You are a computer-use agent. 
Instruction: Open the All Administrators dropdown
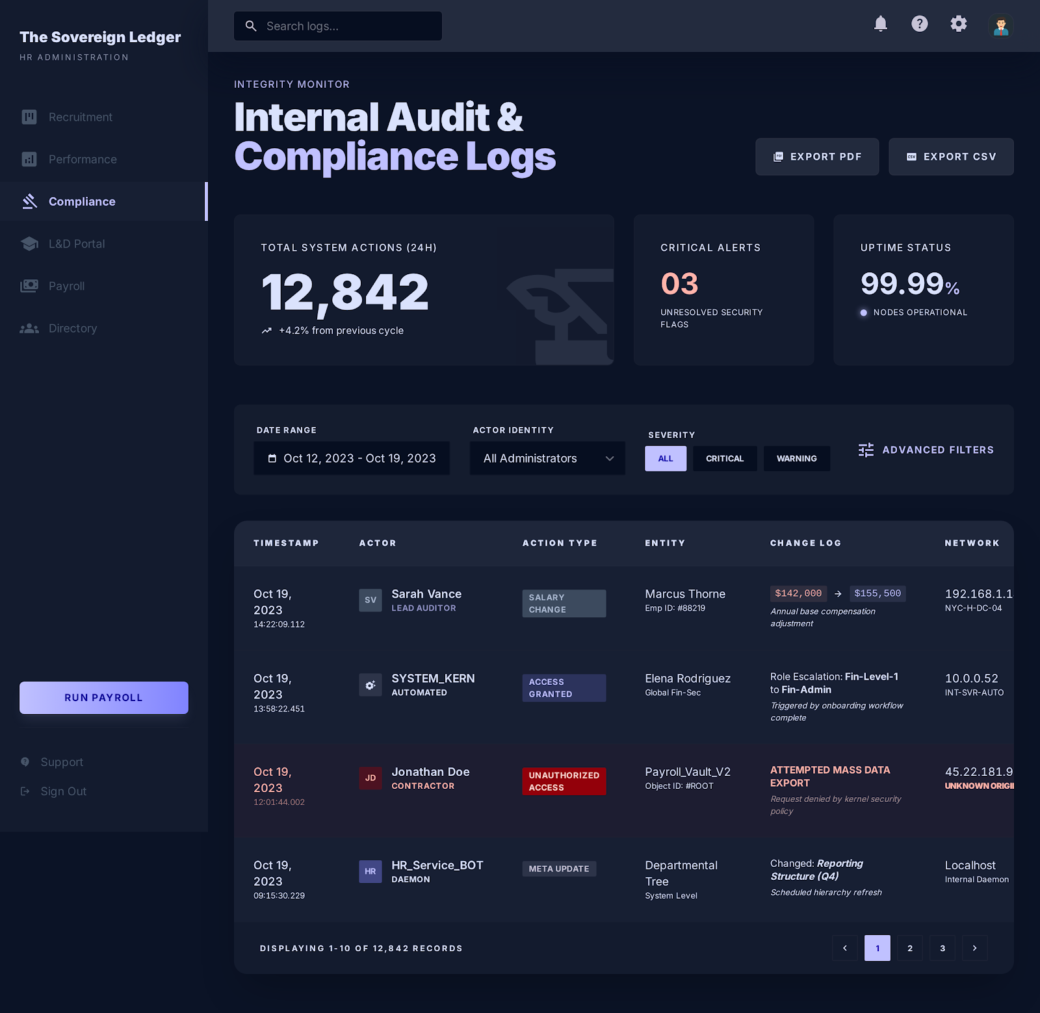[x=547, y=458]
